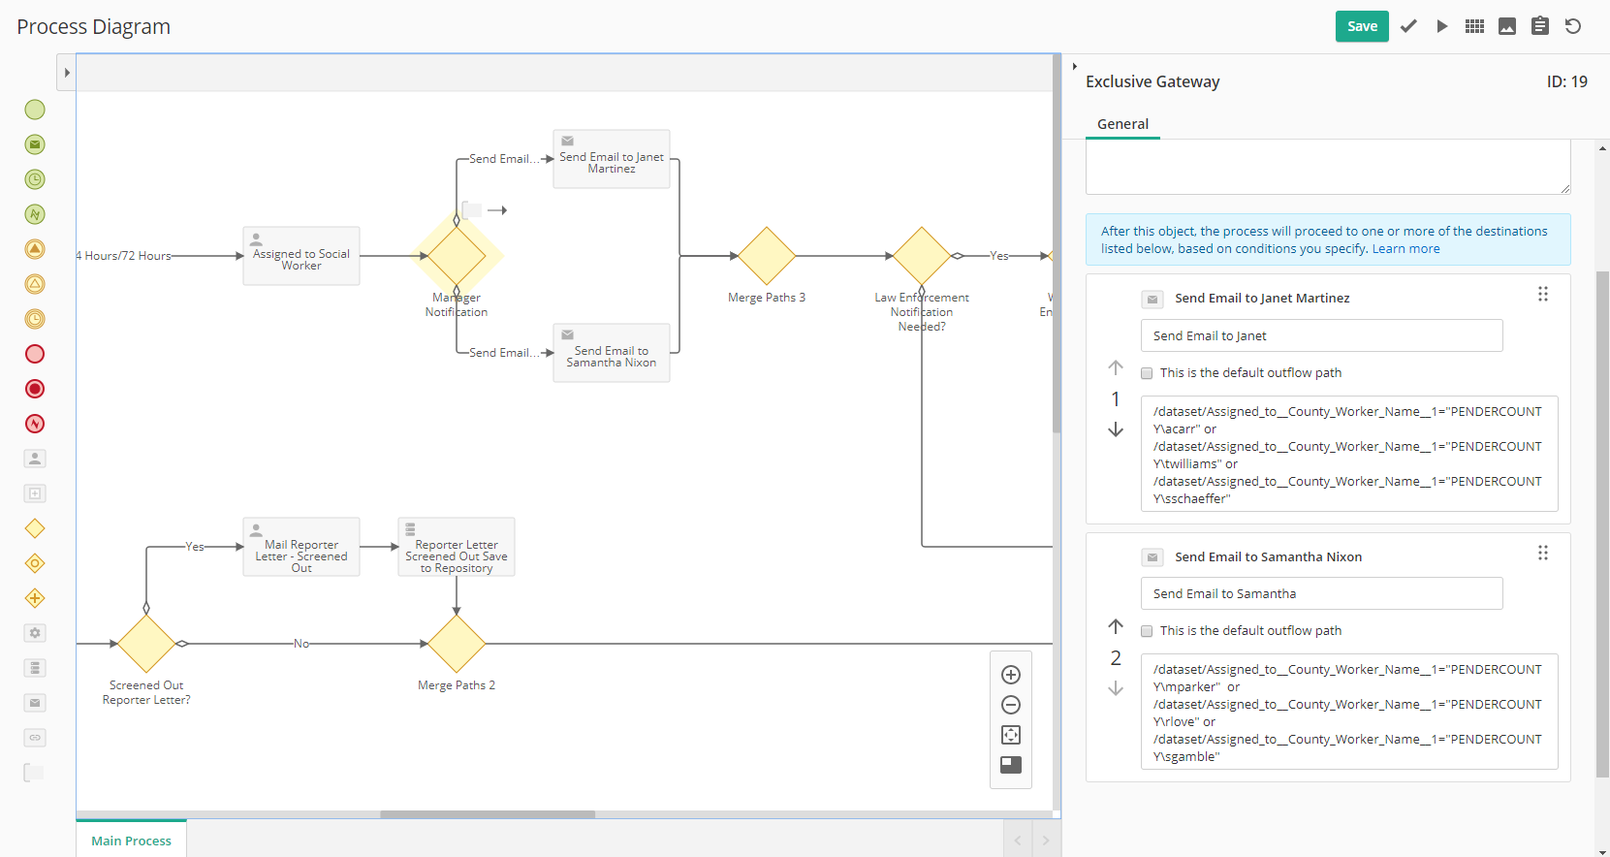Viewport: 1610px width, 857px height.
Task: Move Samantha Nixon destination up one position
Action: [x=1116, y=626]
